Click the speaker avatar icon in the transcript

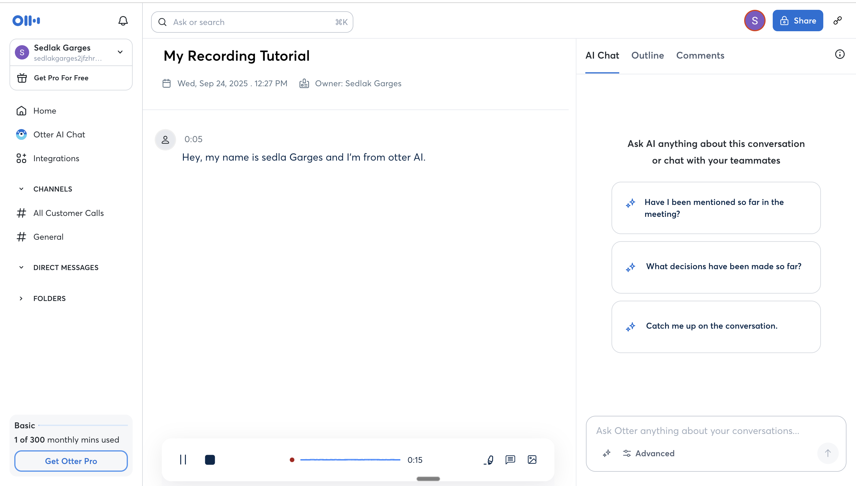(165, 139)
